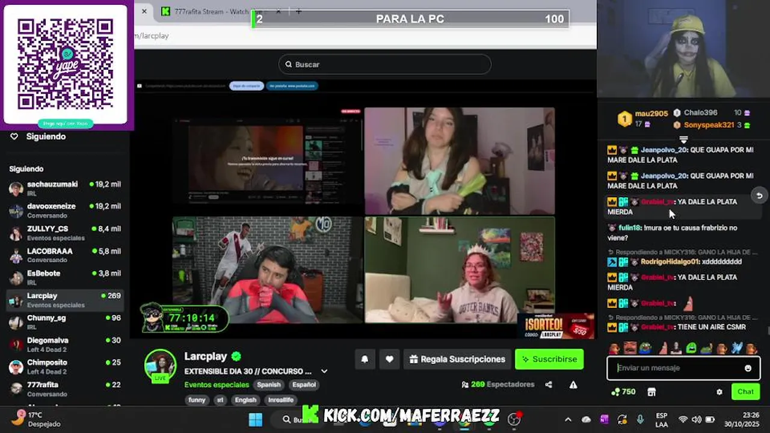Open LACOBRAAA channel in sidebar

point(65,255)
